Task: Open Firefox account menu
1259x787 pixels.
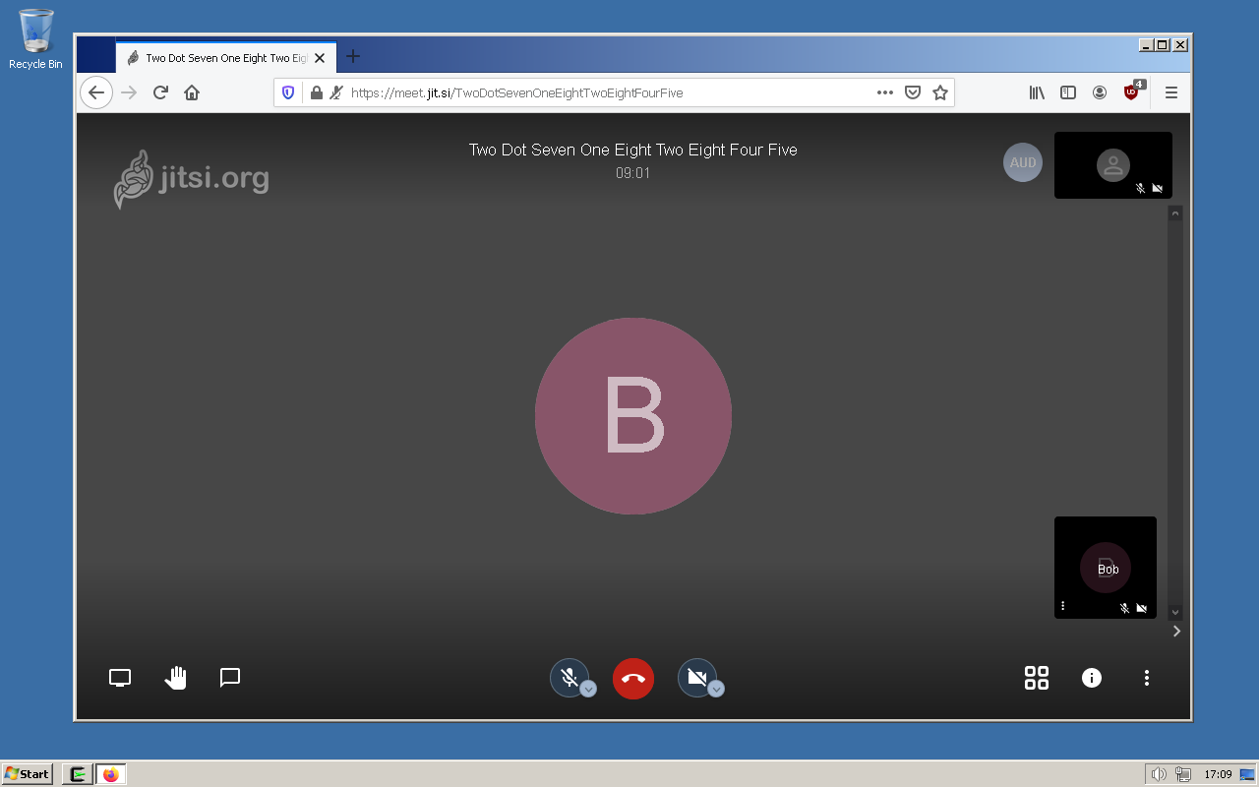Action: (1100, 92)
